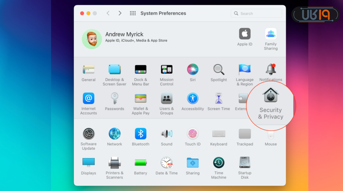This screenshot has width=343, height=191.
Task: Open Accessibility settings
Action: [192, 99]
